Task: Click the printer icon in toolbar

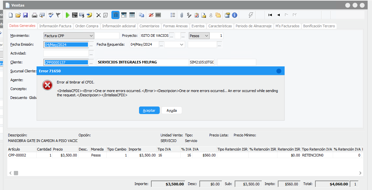Action: (x=34, y=15)
